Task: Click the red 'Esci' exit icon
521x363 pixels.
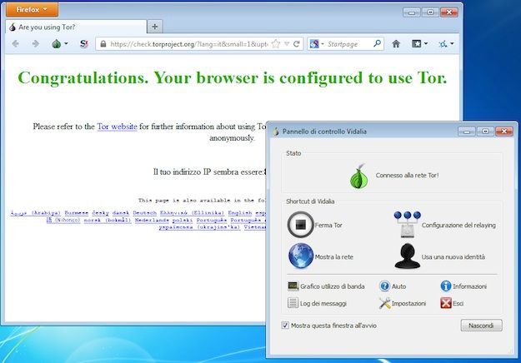Action: tap(446, 303)
